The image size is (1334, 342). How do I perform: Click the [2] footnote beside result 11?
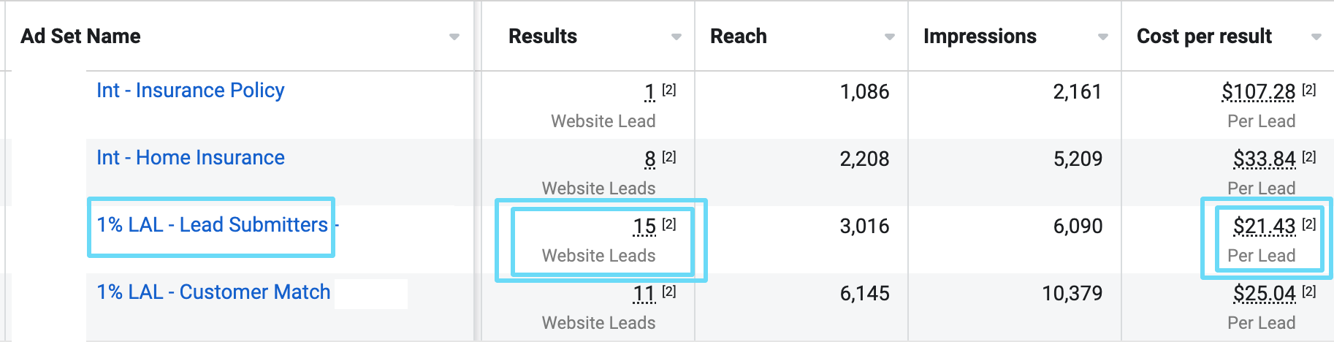[x=669, y=292]
